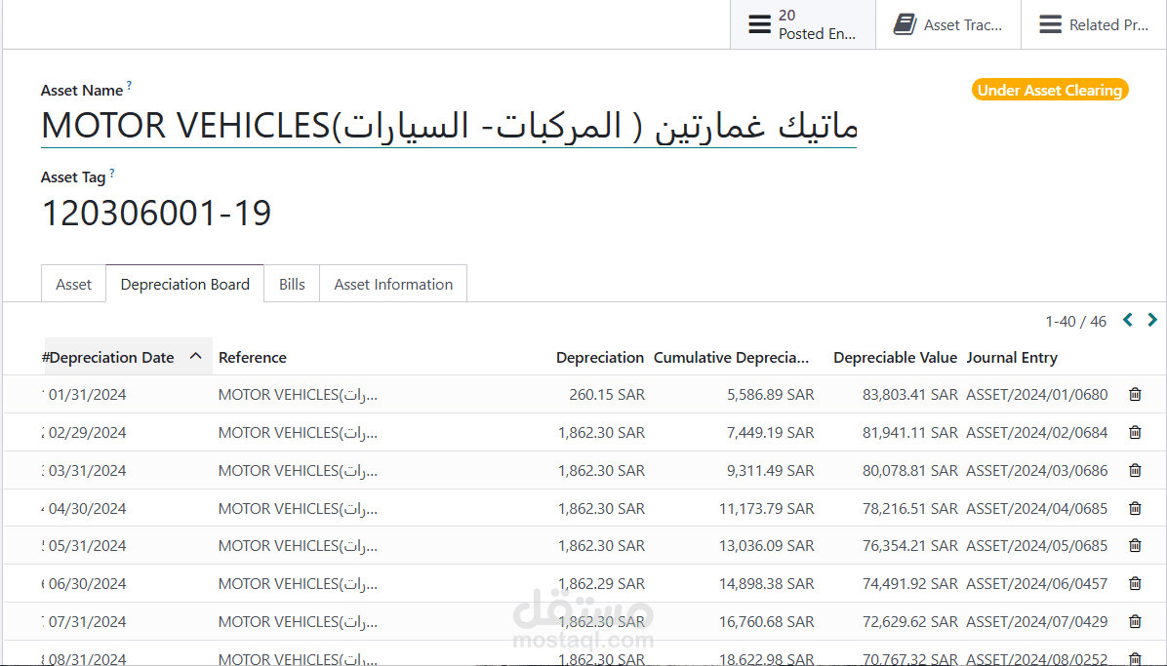The width and height of the screenshot is (1167, 666).
Task: Delete the 01/31/2024 depreciation line
Action: pyautogui.click(x=1135, y=394)
